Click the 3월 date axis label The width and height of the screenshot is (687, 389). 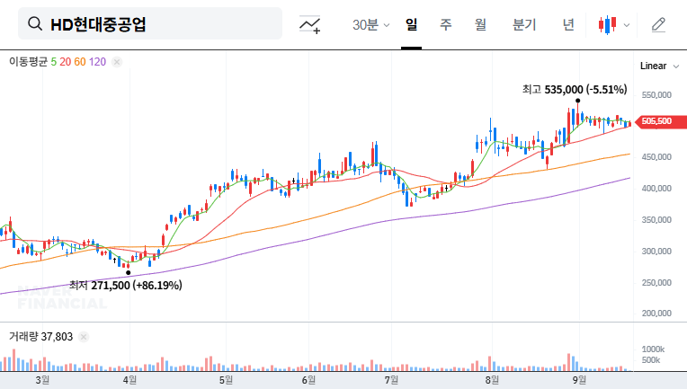point(42,380)
